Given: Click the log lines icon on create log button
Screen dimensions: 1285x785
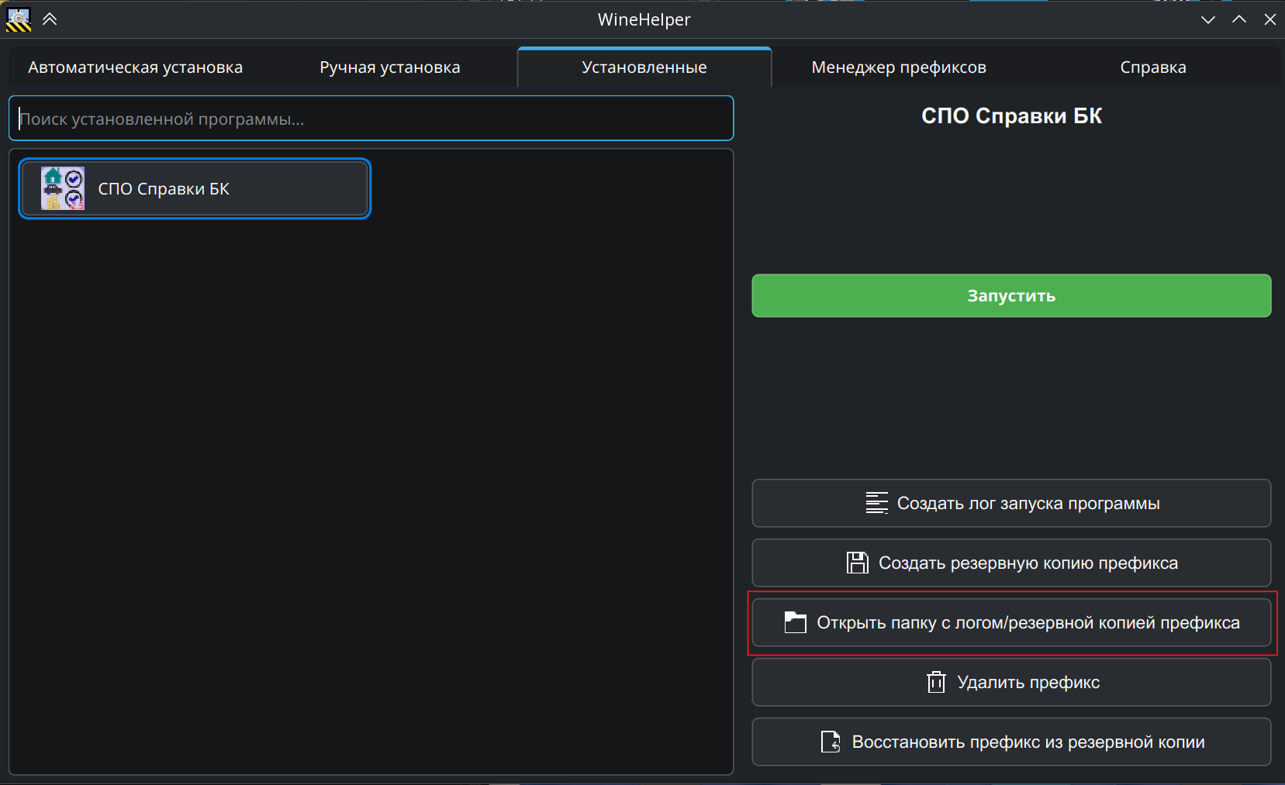Looking at the screenshot, I should pyautogui.click(x=876, y=504).
